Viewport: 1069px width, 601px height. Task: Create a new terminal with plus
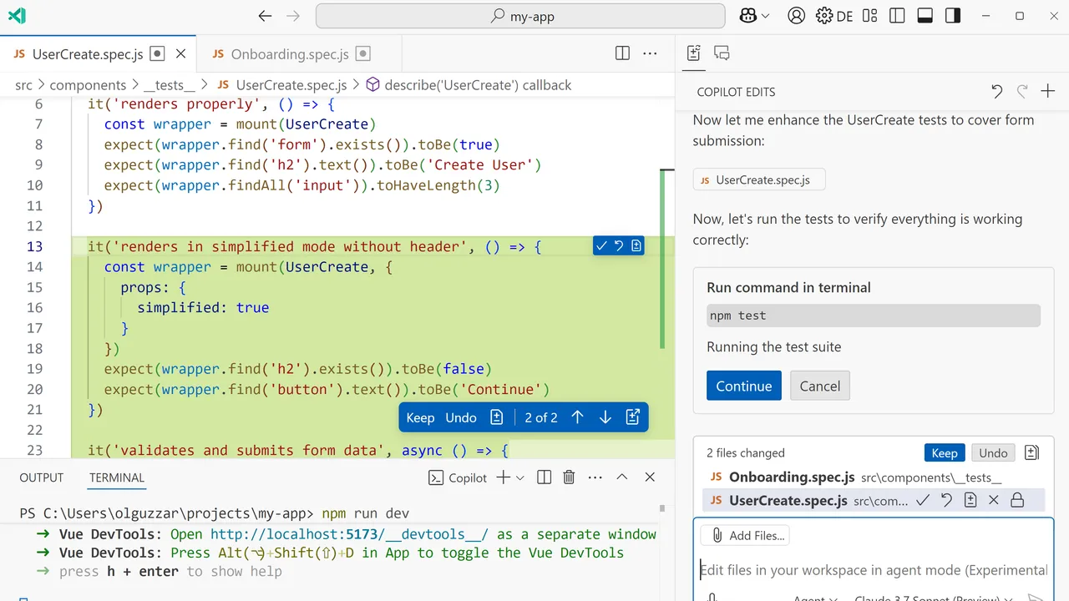pyautogui.click(x=503, y=477)
